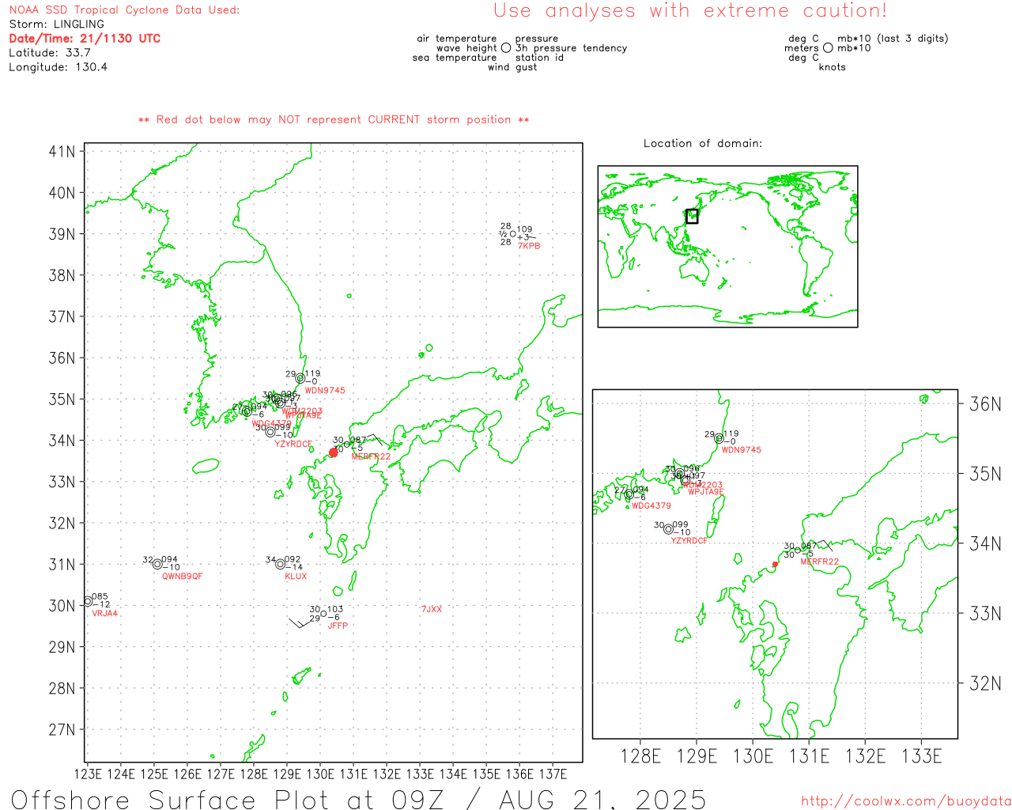Click the VRJA4 station label
Image resolution: width=1012 pixels, height=810 pixels.
(105, 614)
